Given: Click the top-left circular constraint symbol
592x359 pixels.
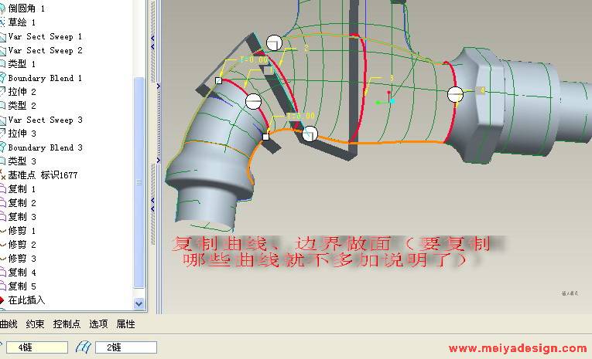Looking at the screenshot, I should [x=274, y=42].
